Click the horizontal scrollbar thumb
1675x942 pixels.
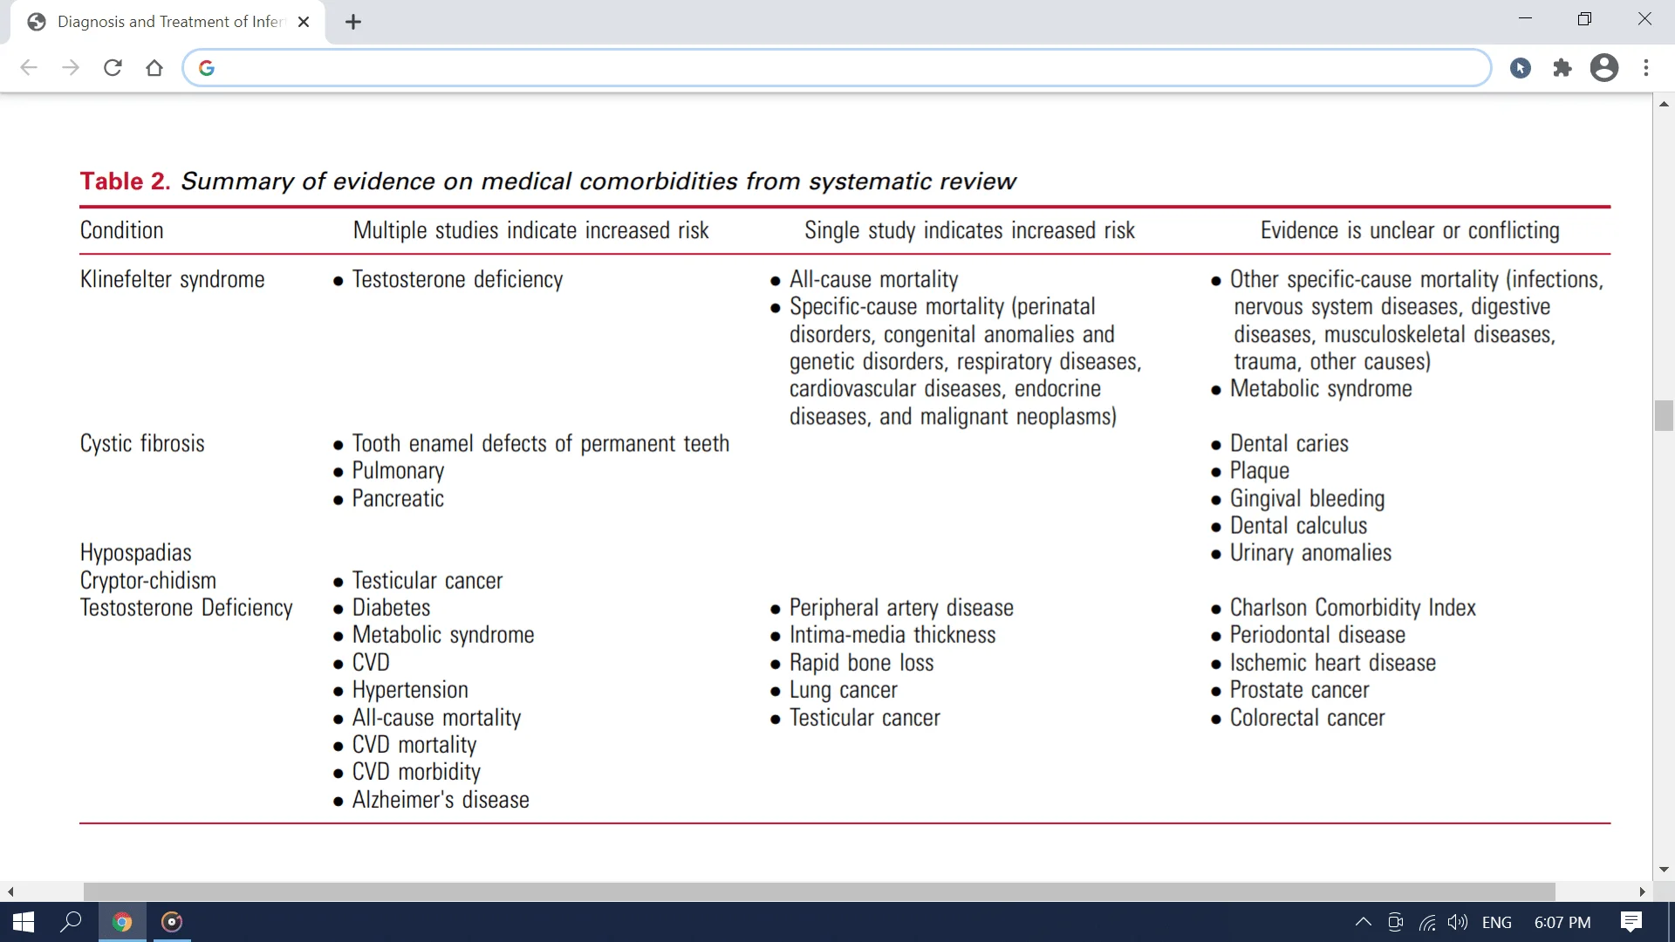point(819,891)
